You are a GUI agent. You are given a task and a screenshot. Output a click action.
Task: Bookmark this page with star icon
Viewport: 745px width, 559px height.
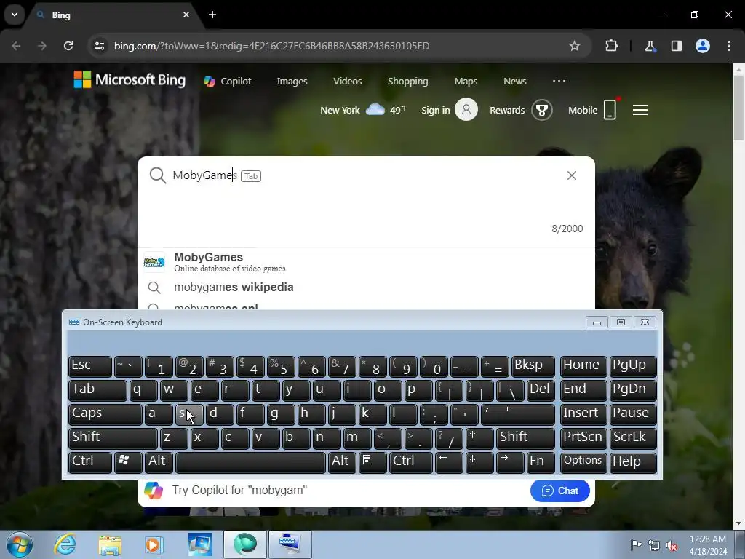(x=575, y=46)
